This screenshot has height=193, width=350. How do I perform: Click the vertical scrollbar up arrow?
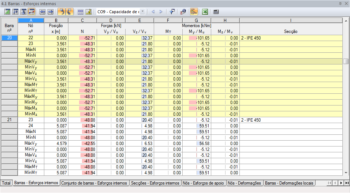pos(346,21)
